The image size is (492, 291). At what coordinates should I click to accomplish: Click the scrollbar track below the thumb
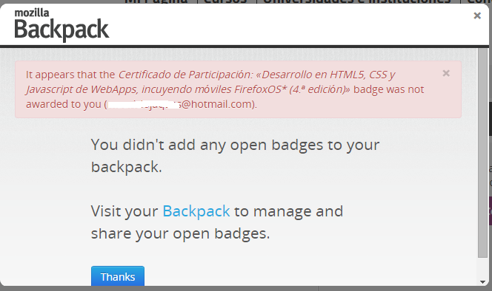[482, 268]
